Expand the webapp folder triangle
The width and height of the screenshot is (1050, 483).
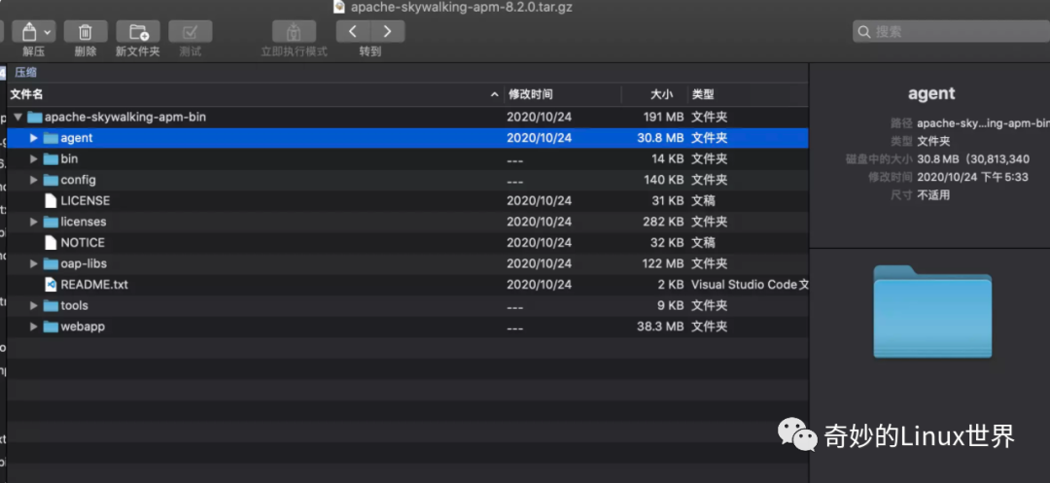[33, 327]
